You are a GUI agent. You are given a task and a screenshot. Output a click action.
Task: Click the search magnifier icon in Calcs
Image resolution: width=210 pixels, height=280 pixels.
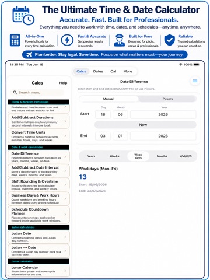pyautogui.click(x=15, y=92)
